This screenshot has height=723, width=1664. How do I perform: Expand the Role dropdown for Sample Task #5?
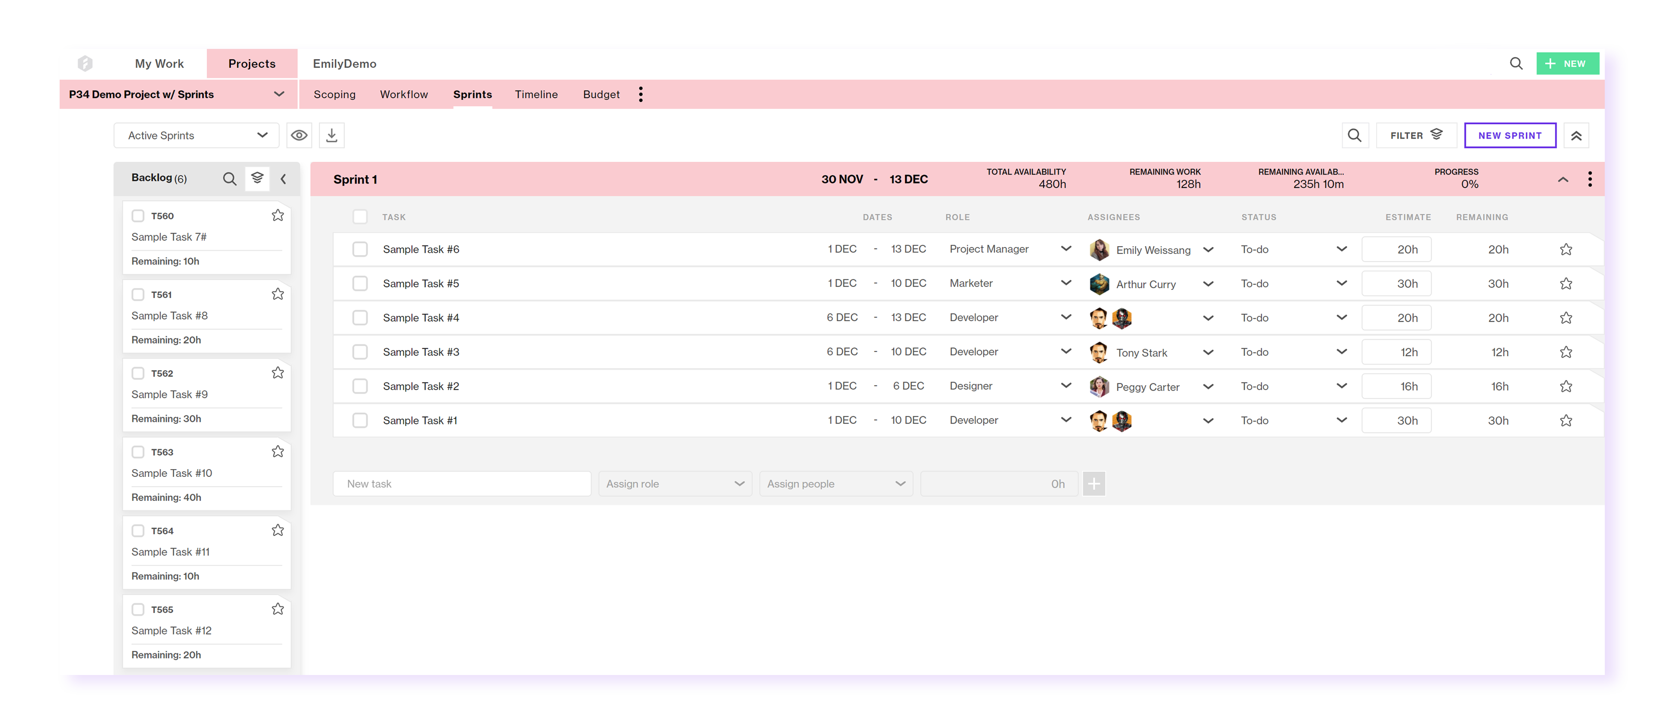tap(1070, 283)
